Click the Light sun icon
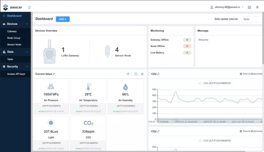 (51, 123)
